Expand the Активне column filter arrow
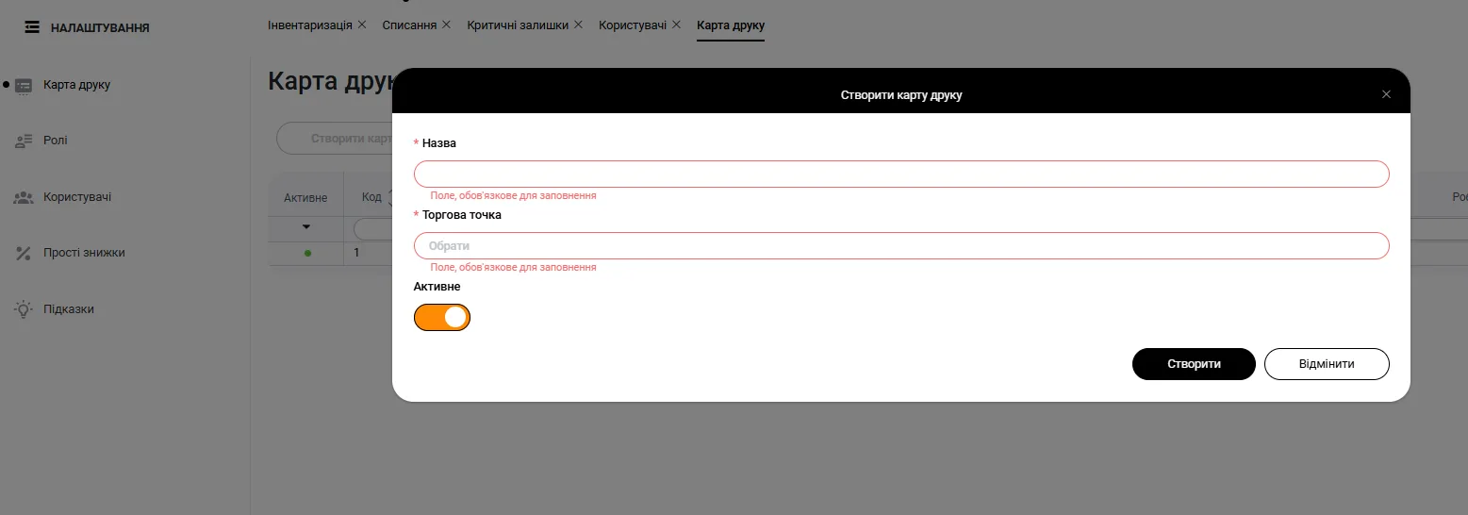The height and width of the screenshot is (515, 1468). (x=305, y=227)
